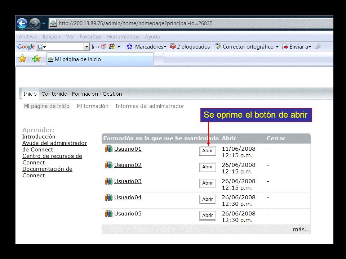Click the 2 bloqueados popup blocker icon
346x259 pixels.
(x=172, y=47)
